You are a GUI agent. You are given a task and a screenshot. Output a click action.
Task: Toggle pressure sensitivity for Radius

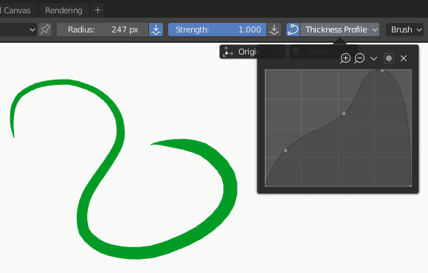(x=156, y=30)
